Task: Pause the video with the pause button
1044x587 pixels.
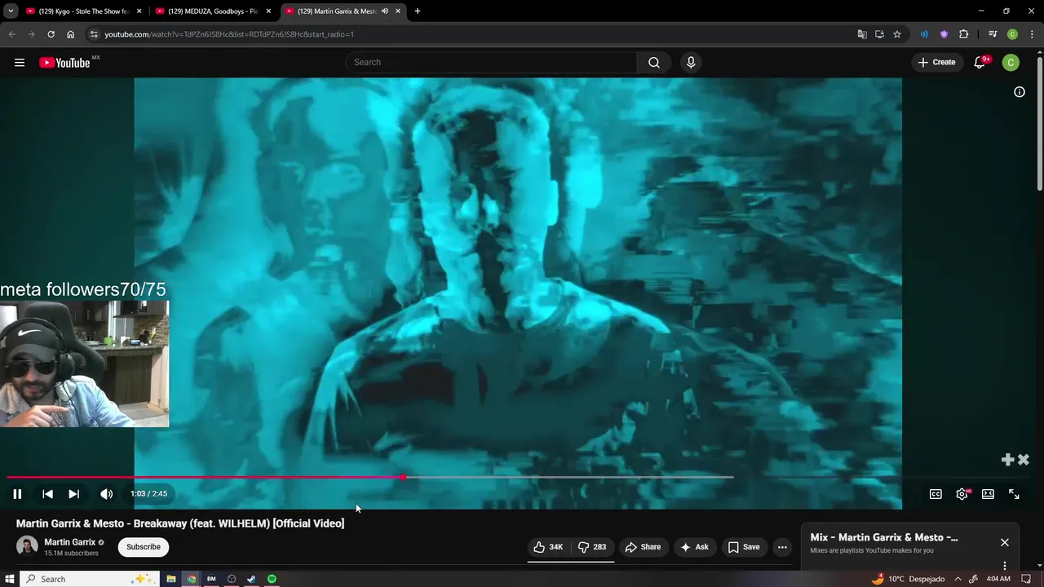Action: click(17, 494)
